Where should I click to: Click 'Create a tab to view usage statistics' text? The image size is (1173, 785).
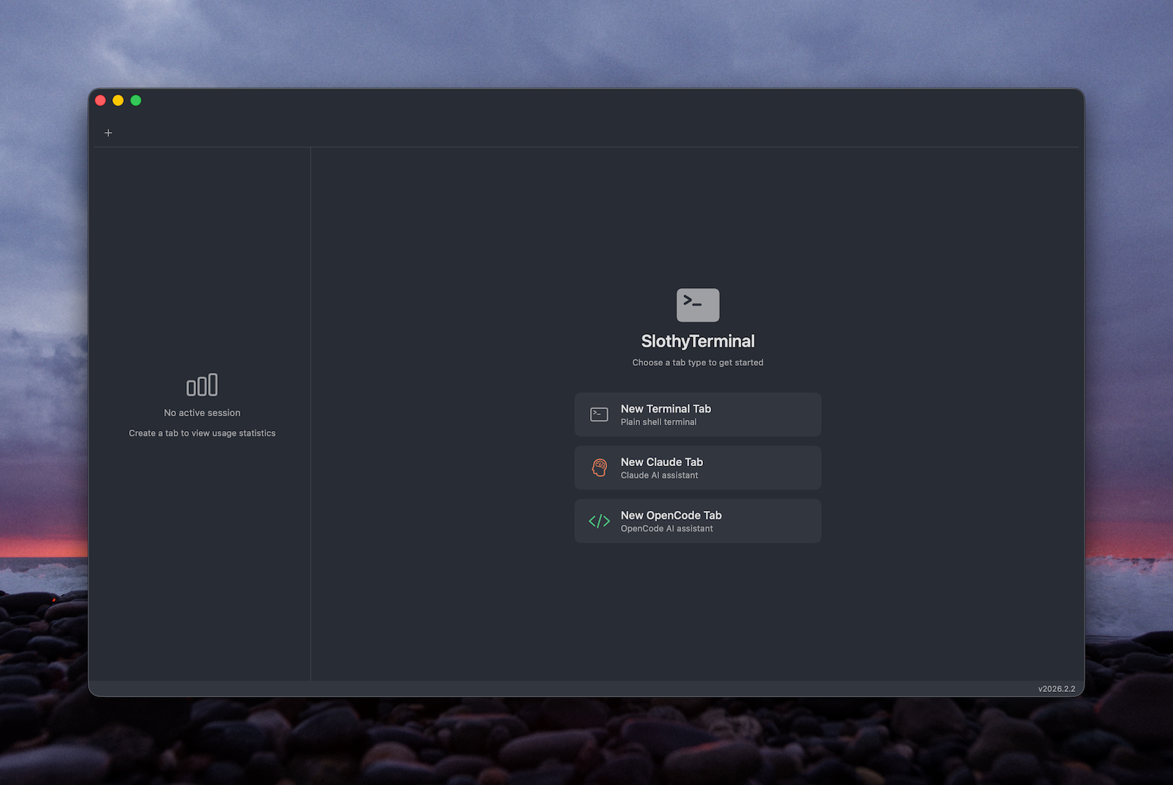point(202,433)
